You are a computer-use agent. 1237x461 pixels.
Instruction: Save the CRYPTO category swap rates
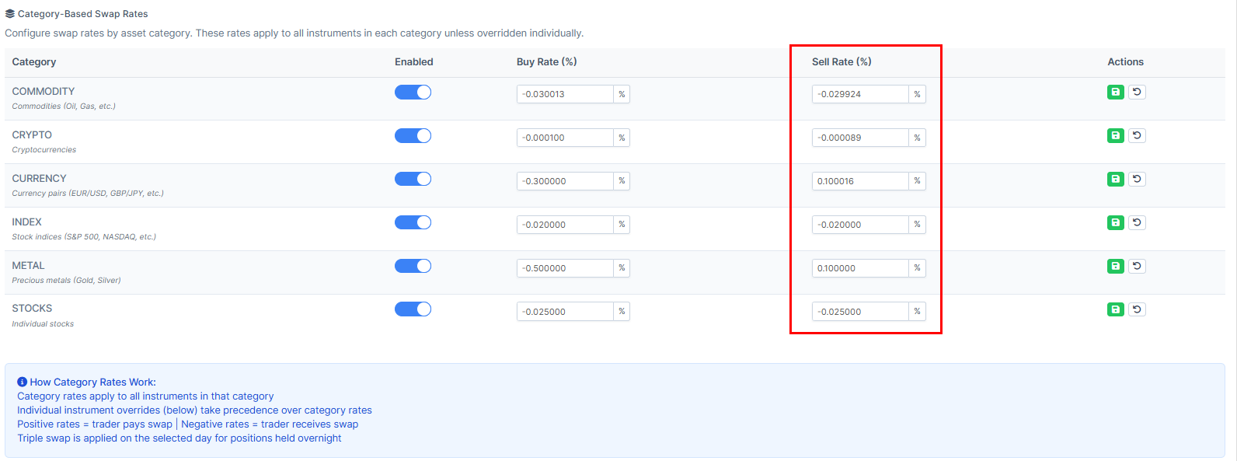(x=1115, y=136)
